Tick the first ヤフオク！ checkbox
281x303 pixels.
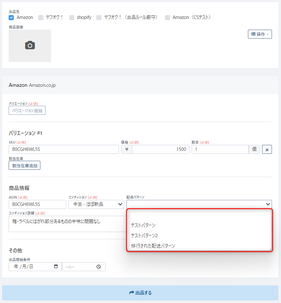41,18
